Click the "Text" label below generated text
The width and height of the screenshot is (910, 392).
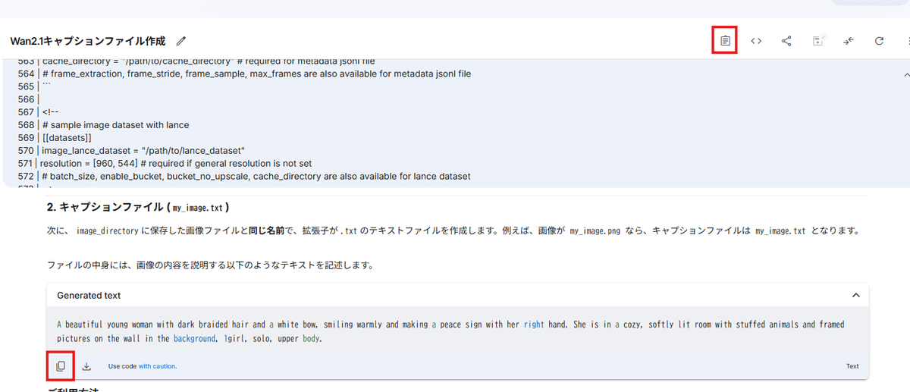pos(852,366)
